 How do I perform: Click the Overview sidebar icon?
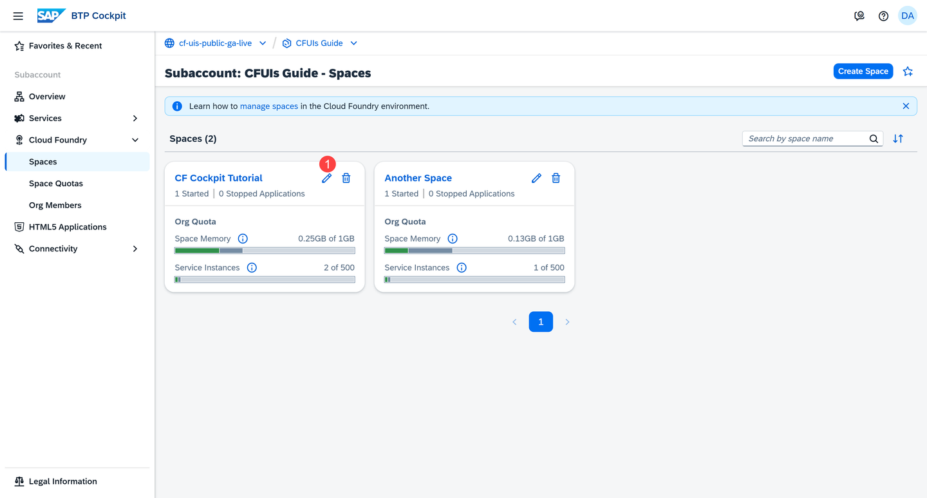[19, 97]
